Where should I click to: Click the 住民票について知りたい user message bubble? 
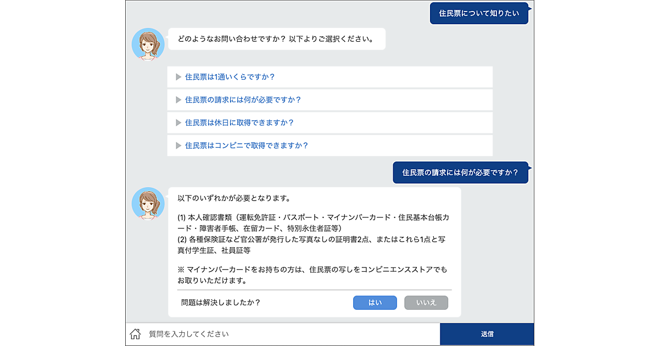pyautogui.click(x=478, y=14)
